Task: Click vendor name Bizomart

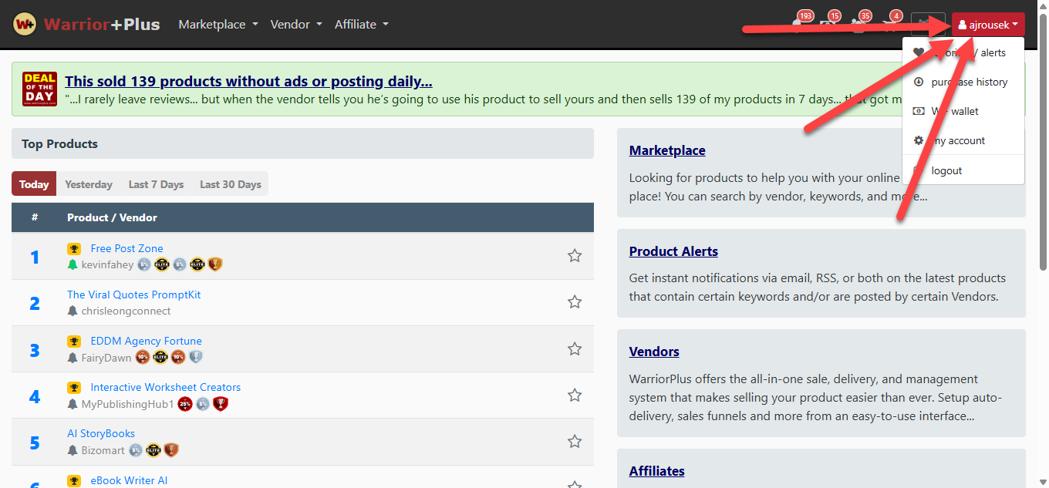Action: (103, 450)
